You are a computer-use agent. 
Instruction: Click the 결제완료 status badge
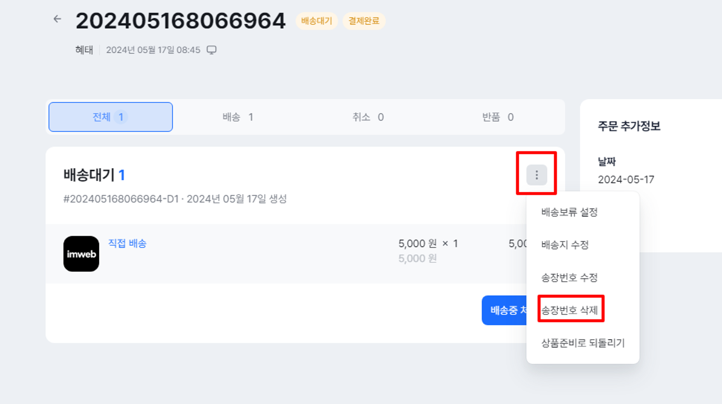(x=364, y=21)
